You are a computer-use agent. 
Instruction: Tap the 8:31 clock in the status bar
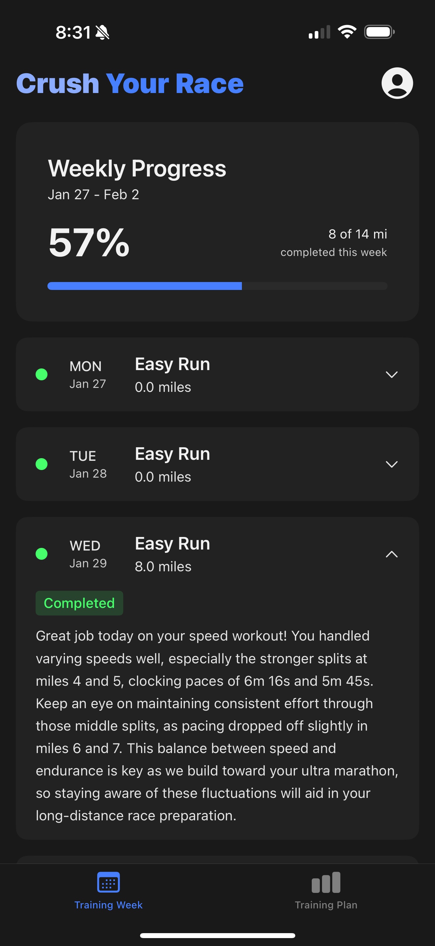point(73,32)
